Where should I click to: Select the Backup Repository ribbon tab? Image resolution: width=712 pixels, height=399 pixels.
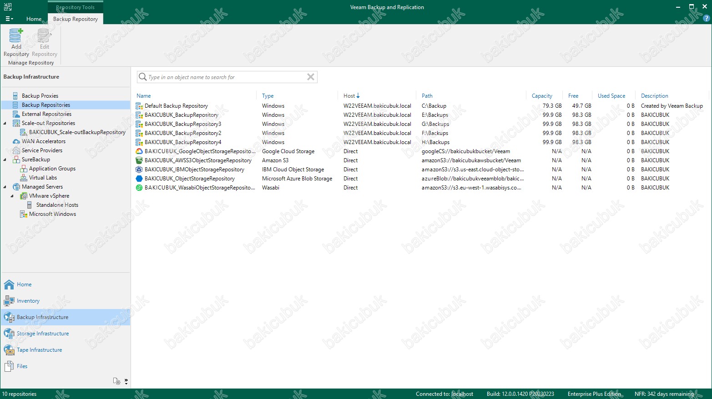[x=76, y=19]
